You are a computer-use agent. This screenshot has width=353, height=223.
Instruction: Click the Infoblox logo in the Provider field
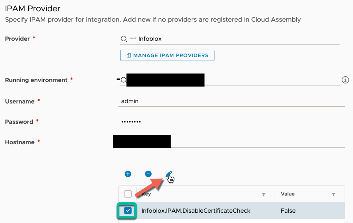[133, 39]
